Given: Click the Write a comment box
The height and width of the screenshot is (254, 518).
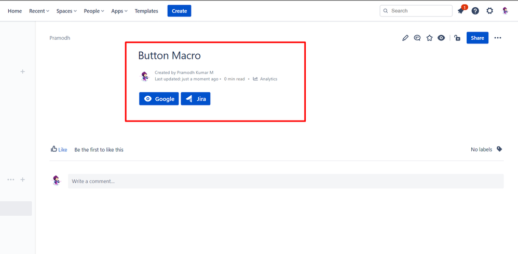Looking at the screenshot, I should [x=286, y=181].
